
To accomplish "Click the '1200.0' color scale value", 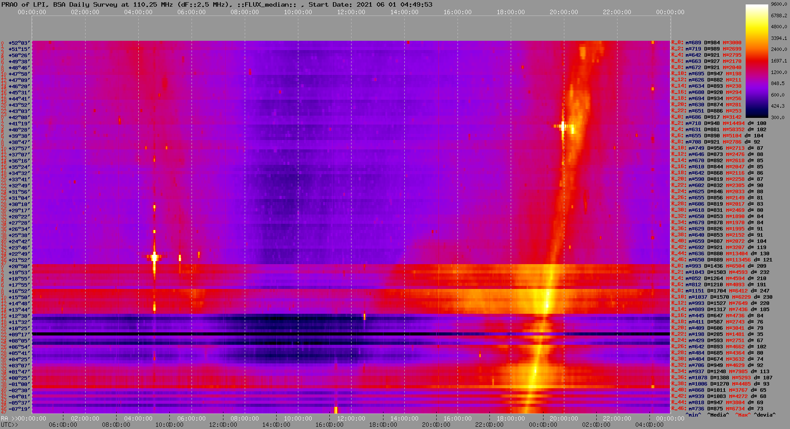I will (779, 72).
